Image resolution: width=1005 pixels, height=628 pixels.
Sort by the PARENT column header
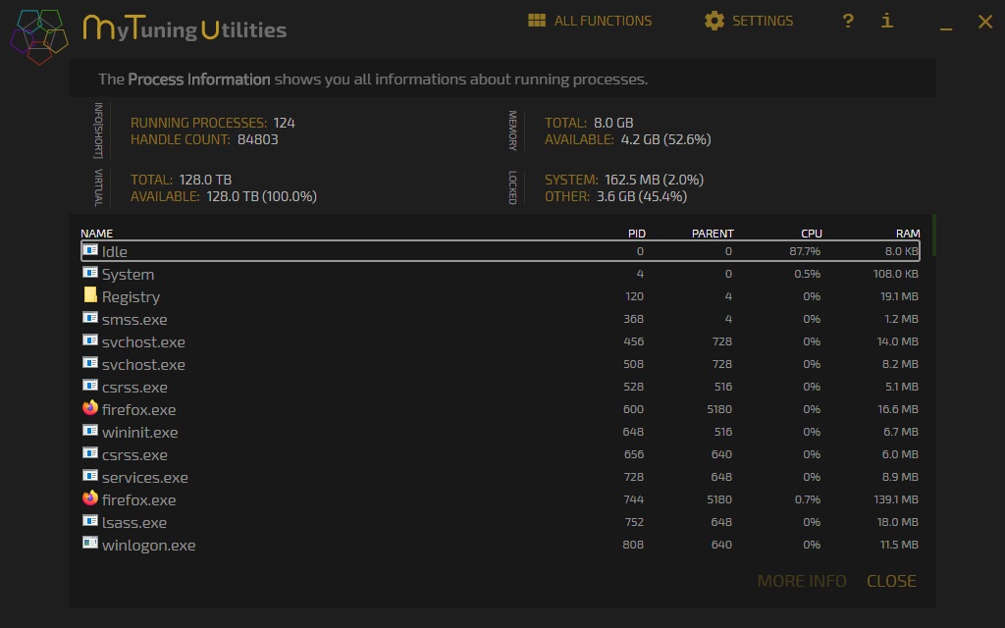(713, 234)
